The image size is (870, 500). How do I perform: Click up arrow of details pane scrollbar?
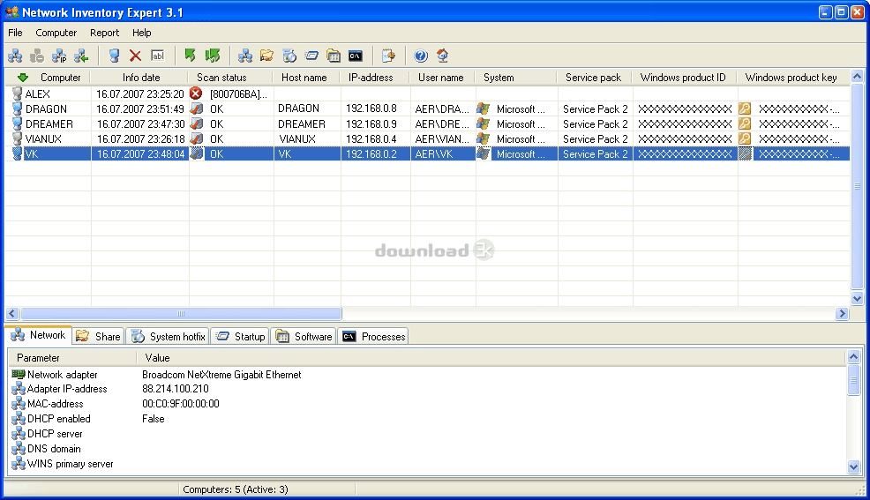854,356
